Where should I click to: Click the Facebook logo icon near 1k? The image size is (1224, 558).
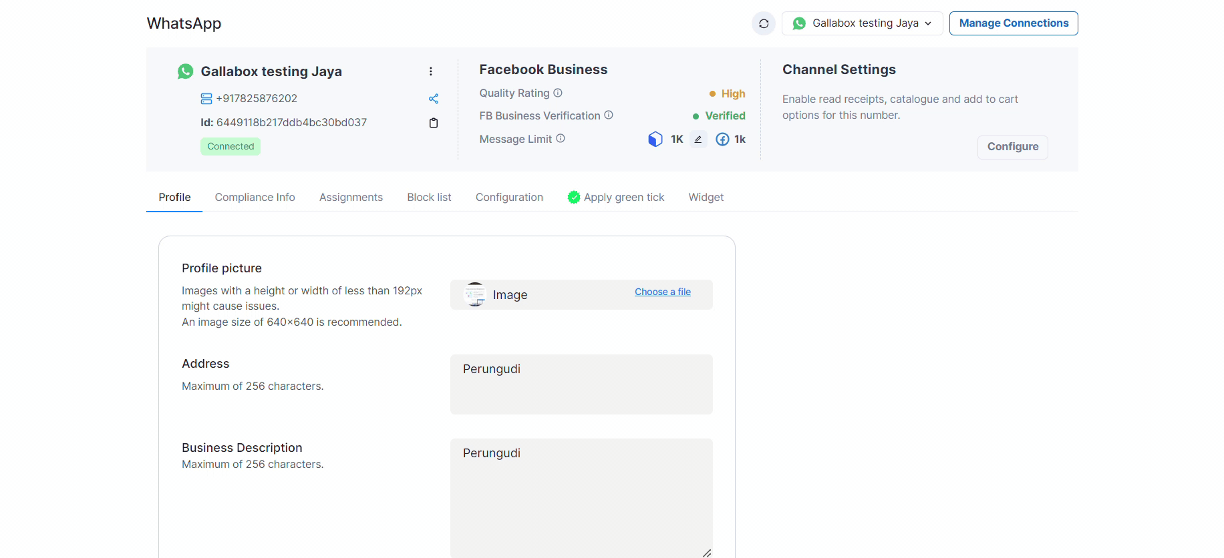(722, 139)
